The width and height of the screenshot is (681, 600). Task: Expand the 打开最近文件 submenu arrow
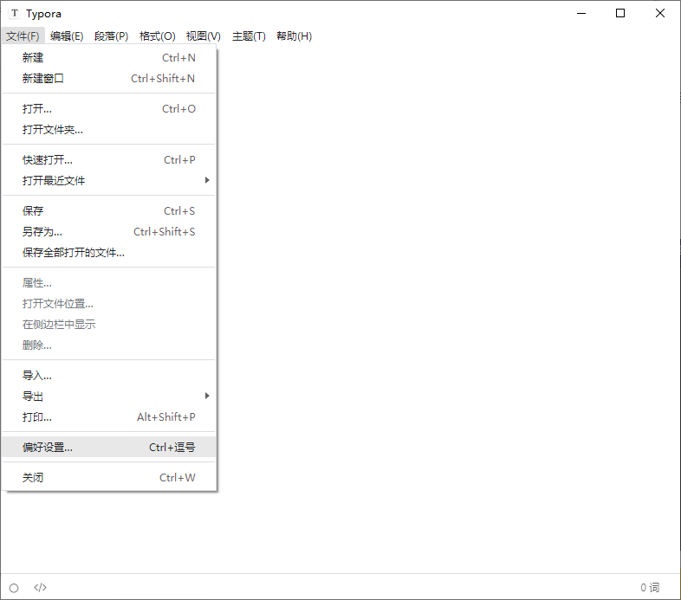coord(207,180)
